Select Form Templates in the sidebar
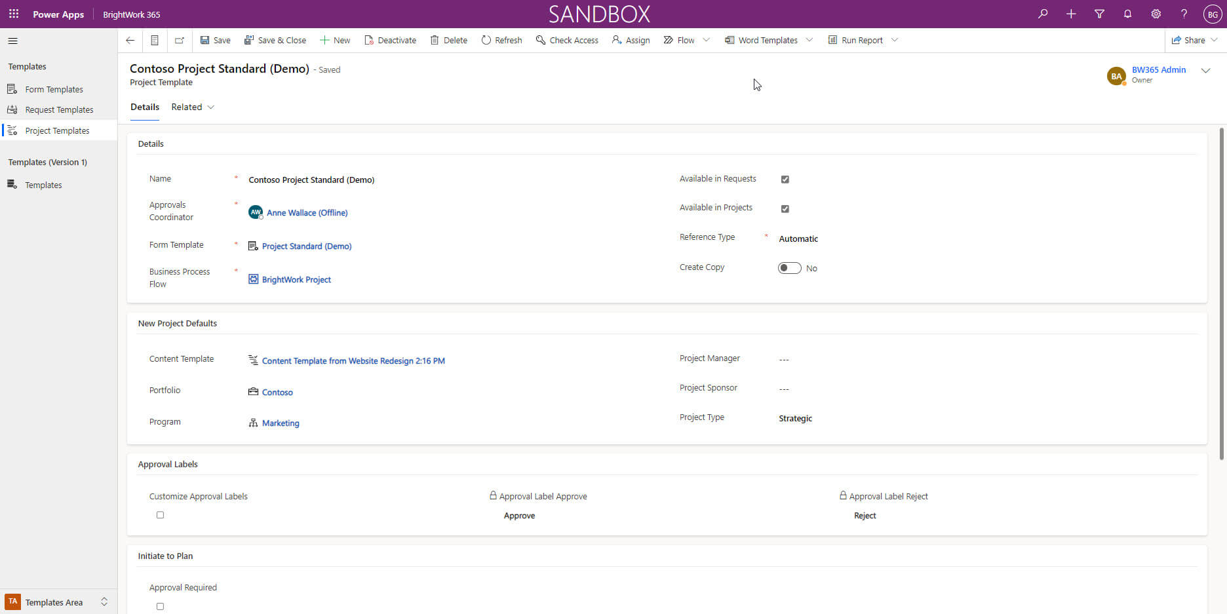Screen dimensions: 1227x614 click(x=54, y=89)
